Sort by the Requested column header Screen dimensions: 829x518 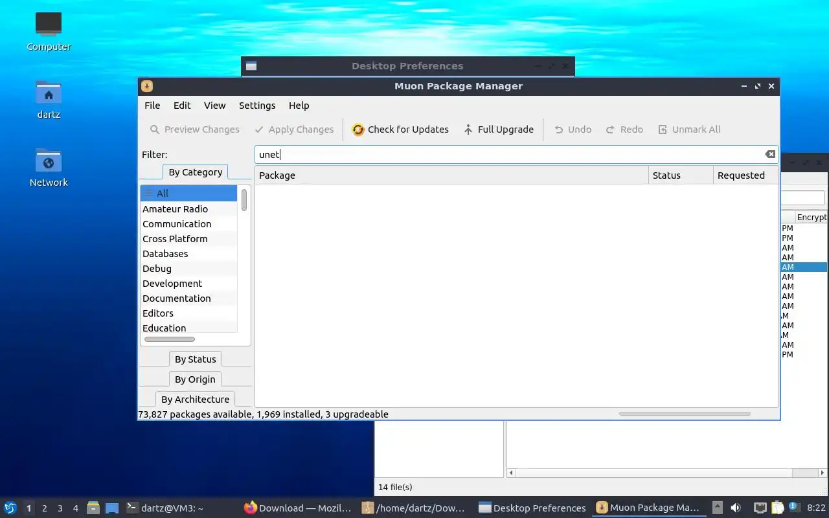[745, 175]
